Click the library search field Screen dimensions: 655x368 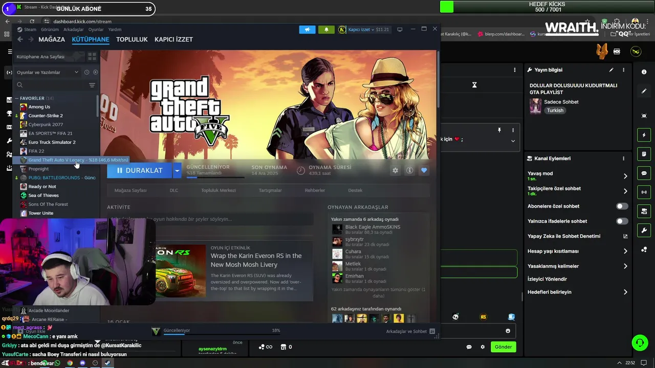point(51,85)
